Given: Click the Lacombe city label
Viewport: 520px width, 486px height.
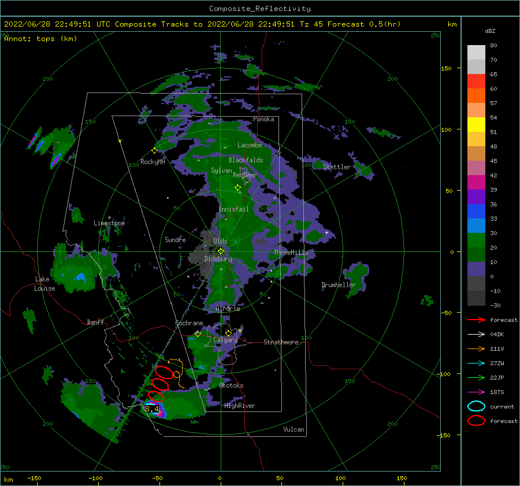Looking at the screenshot, I should click(250, 145).
